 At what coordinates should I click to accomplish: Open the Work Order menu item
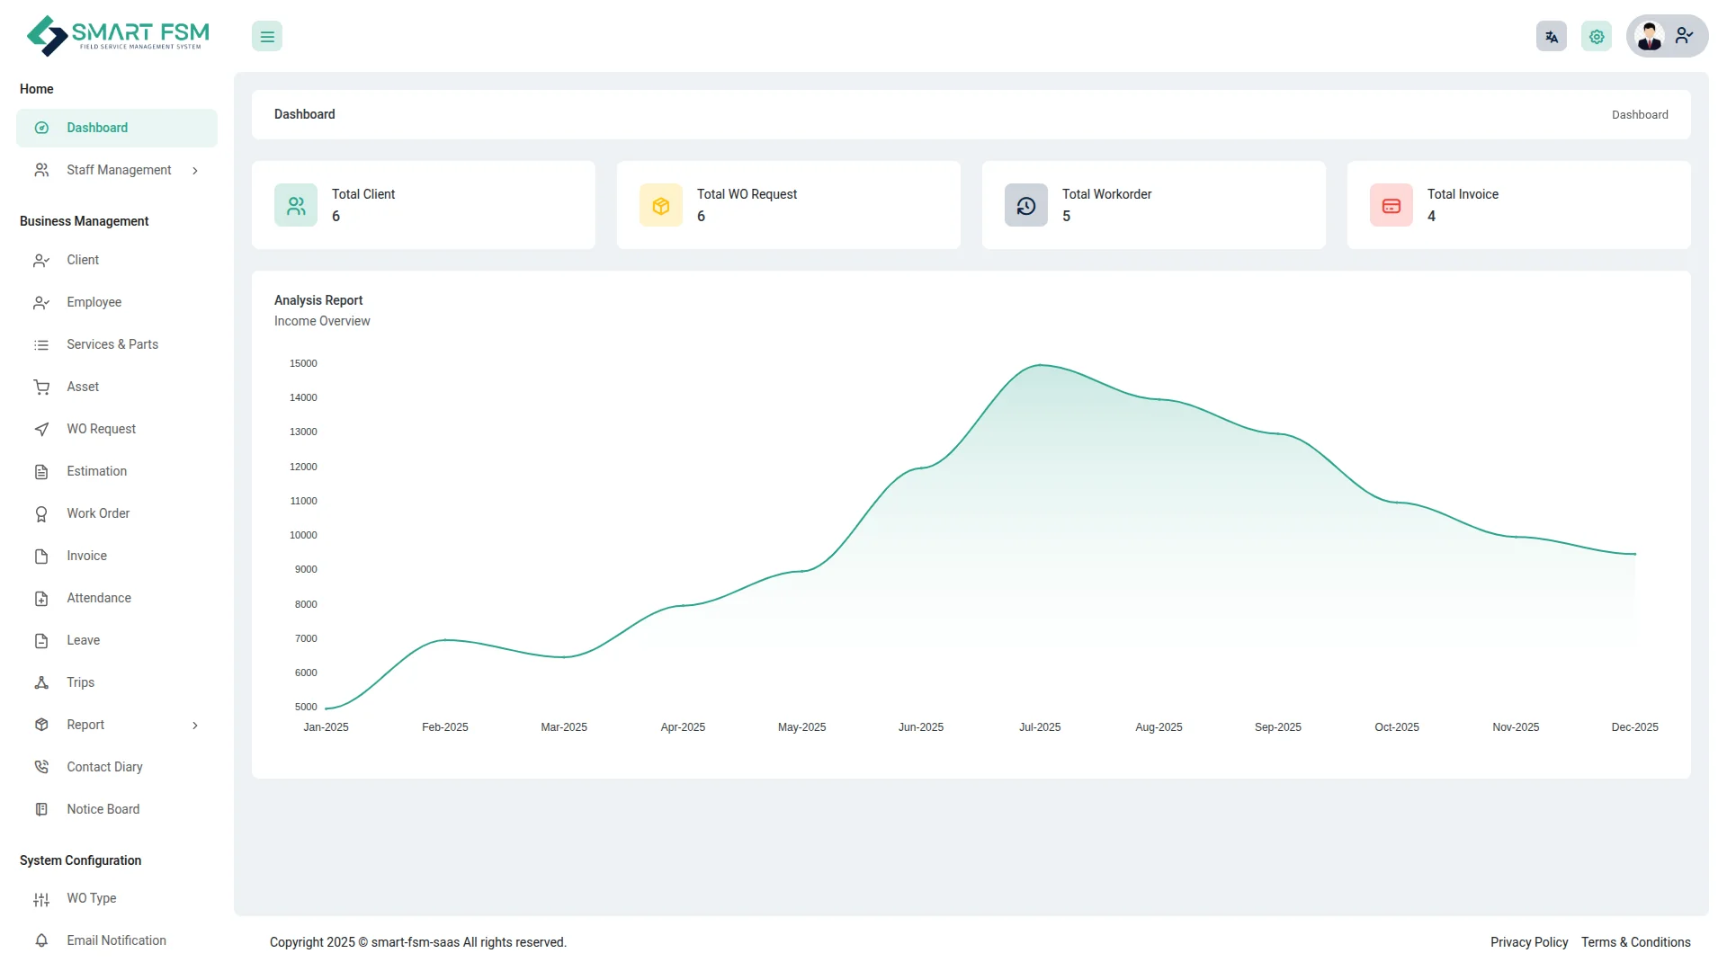98,513
